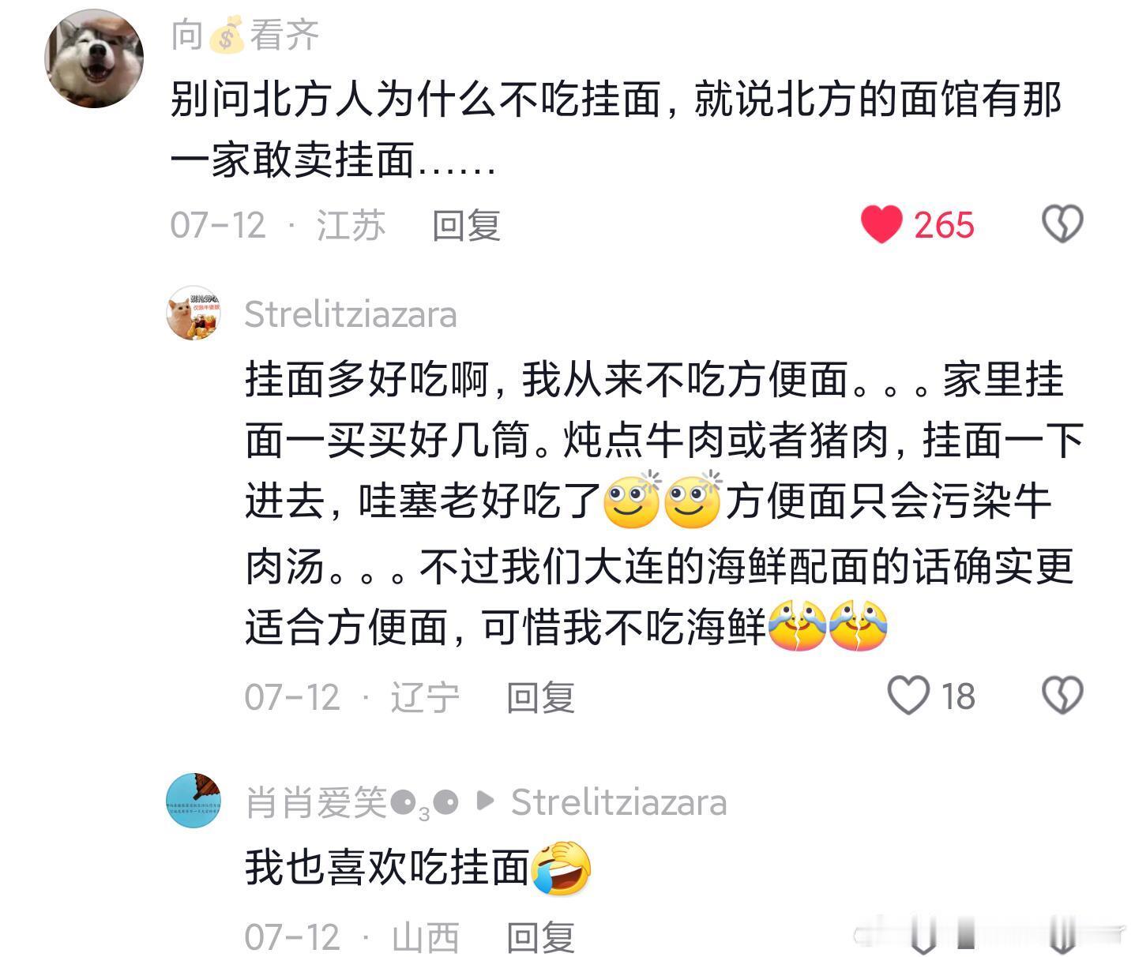Tap the smiling star-eyed emoji pair

(x=663, y=501)
